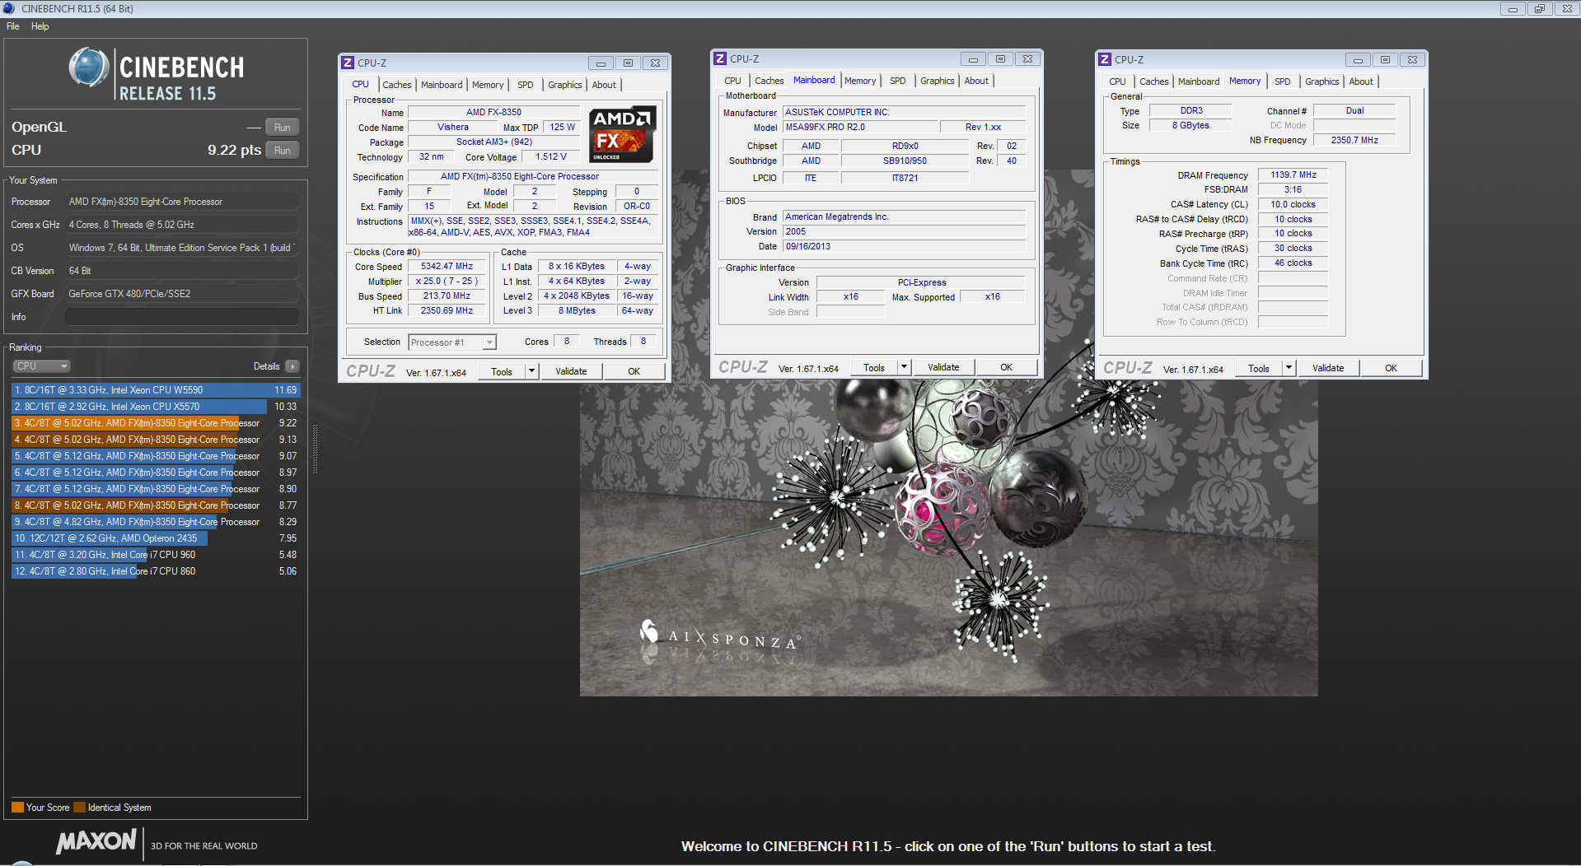The image size is (1581, 866).
Task: Click the MAXON logo at bottom
Action: [x=96, y=841]
